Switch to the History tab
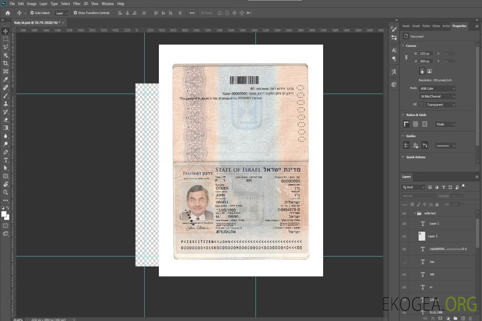Screen dimensions: 482x321 (436, 26)
